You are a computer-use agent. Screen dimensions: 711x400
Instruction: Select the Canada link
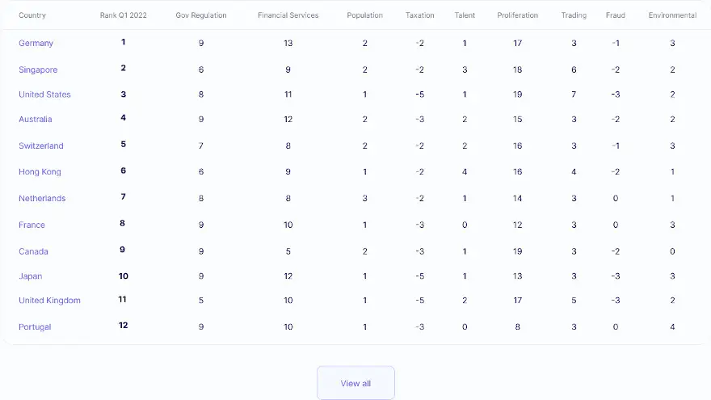coord(33,251)
